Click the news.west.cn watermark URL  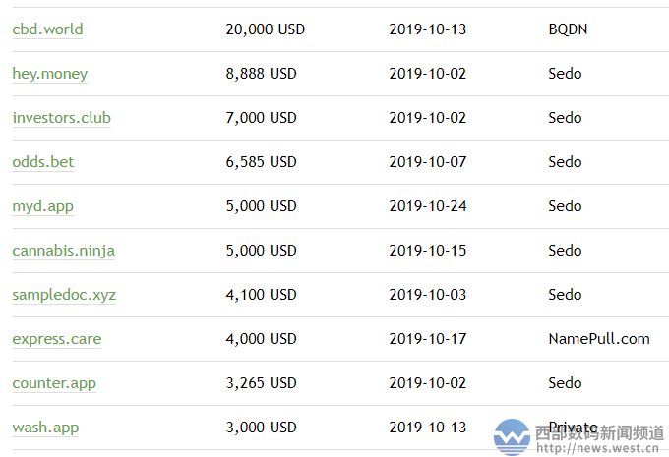[x=597, y=448]
